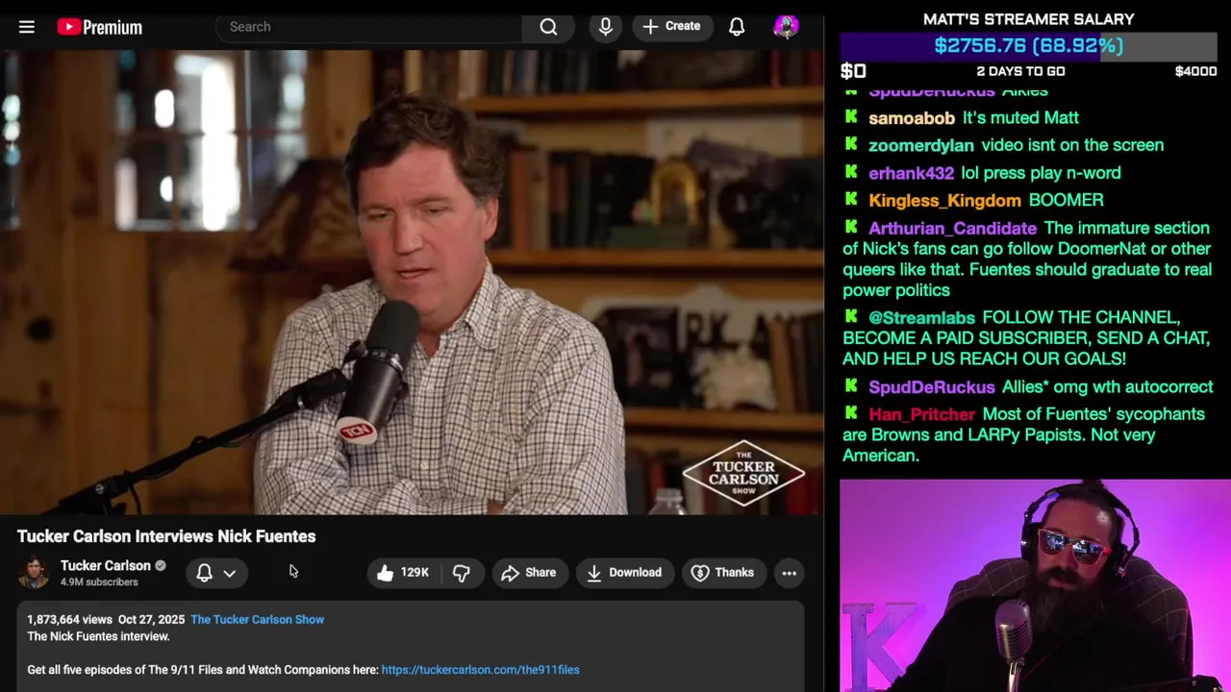
Task: Start voice search with microphone icon
Action: pyautogui.click(x=605, y=27)
